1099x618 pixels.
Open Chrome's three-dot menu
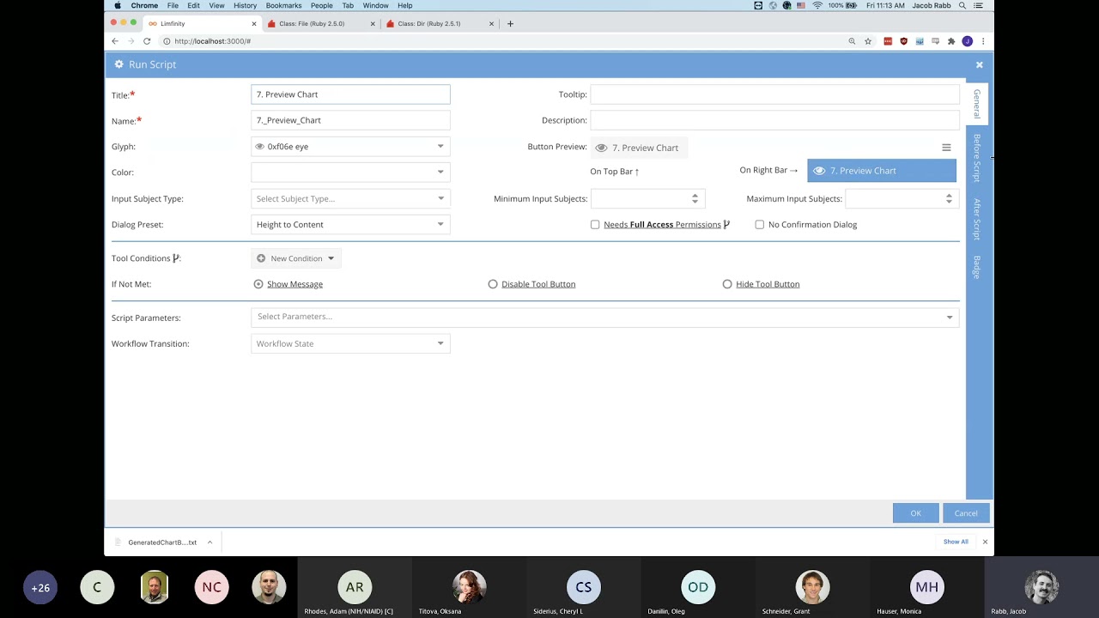pos(983,41)
